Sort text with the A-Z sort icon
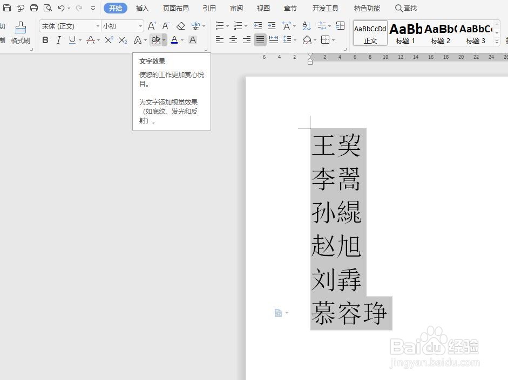This screenshot has height=380, width=508. click(306, 26)
